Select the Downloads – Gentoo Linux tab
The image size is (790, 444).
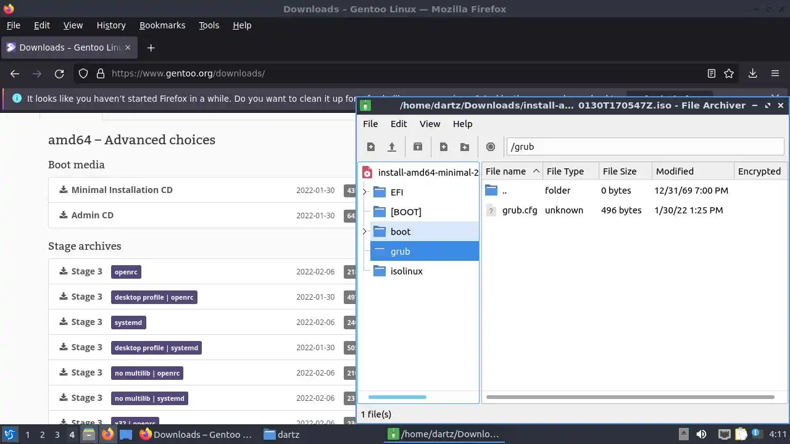[x=69, y=47]
